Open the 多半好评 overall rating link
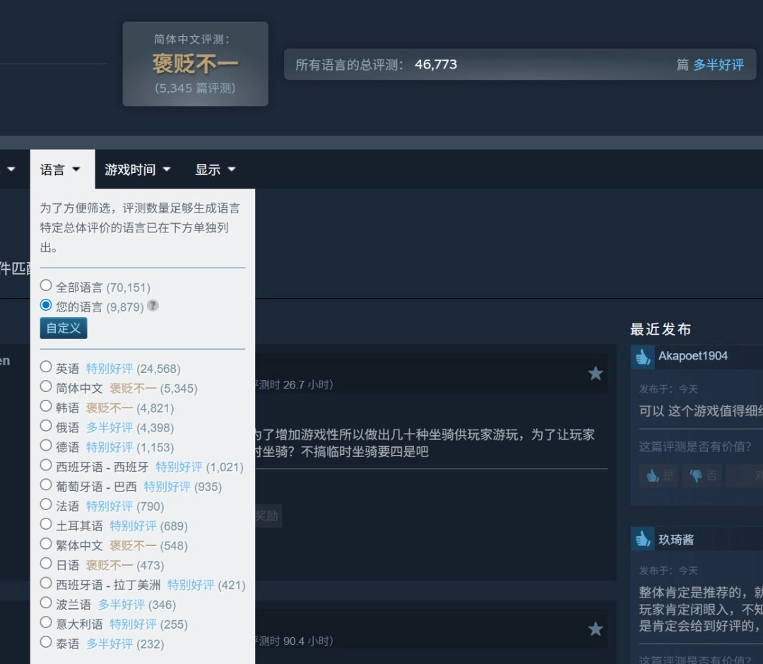This screenshot has width=763, height=664. coord(718,65)
